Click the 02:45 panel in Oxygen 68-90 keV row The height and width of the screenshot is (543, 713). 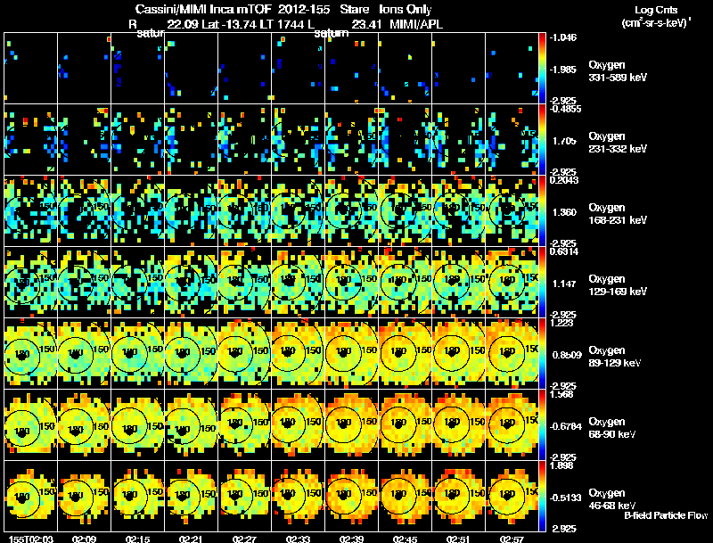[405, 424]
